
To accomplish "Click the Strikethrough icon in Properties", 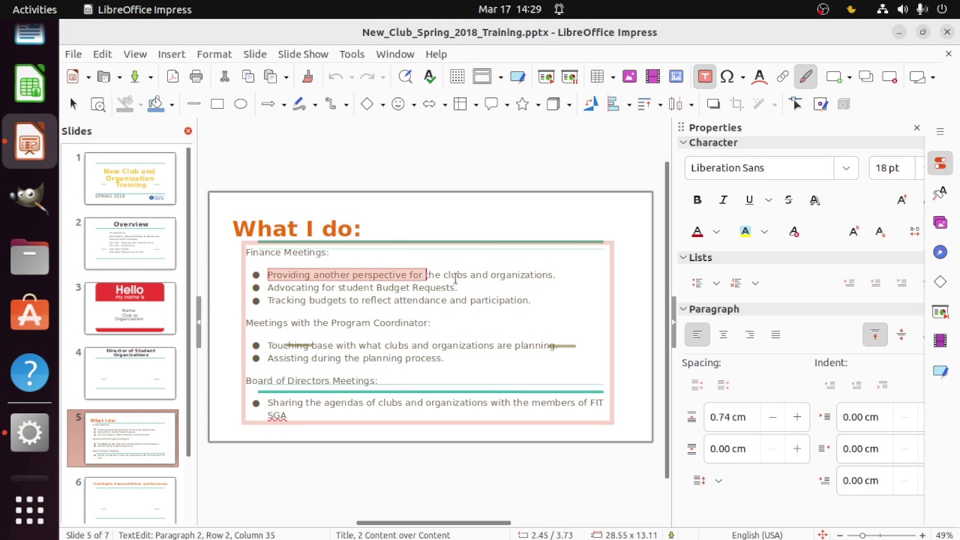I will point(787,200).
